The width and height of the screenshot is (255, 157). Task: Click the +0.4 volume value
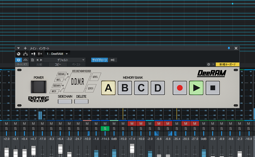pos(25,139)
